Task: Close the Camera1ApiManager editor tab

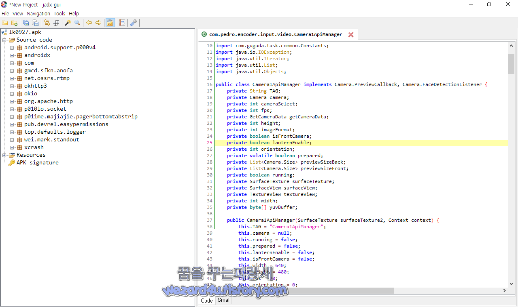Action: coord(350,34)
